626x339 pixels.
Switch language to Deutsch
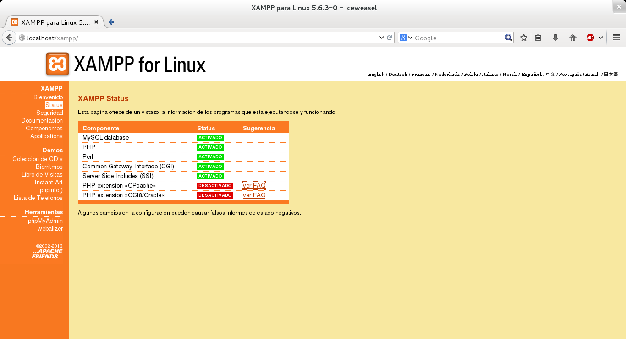(398, 74)
